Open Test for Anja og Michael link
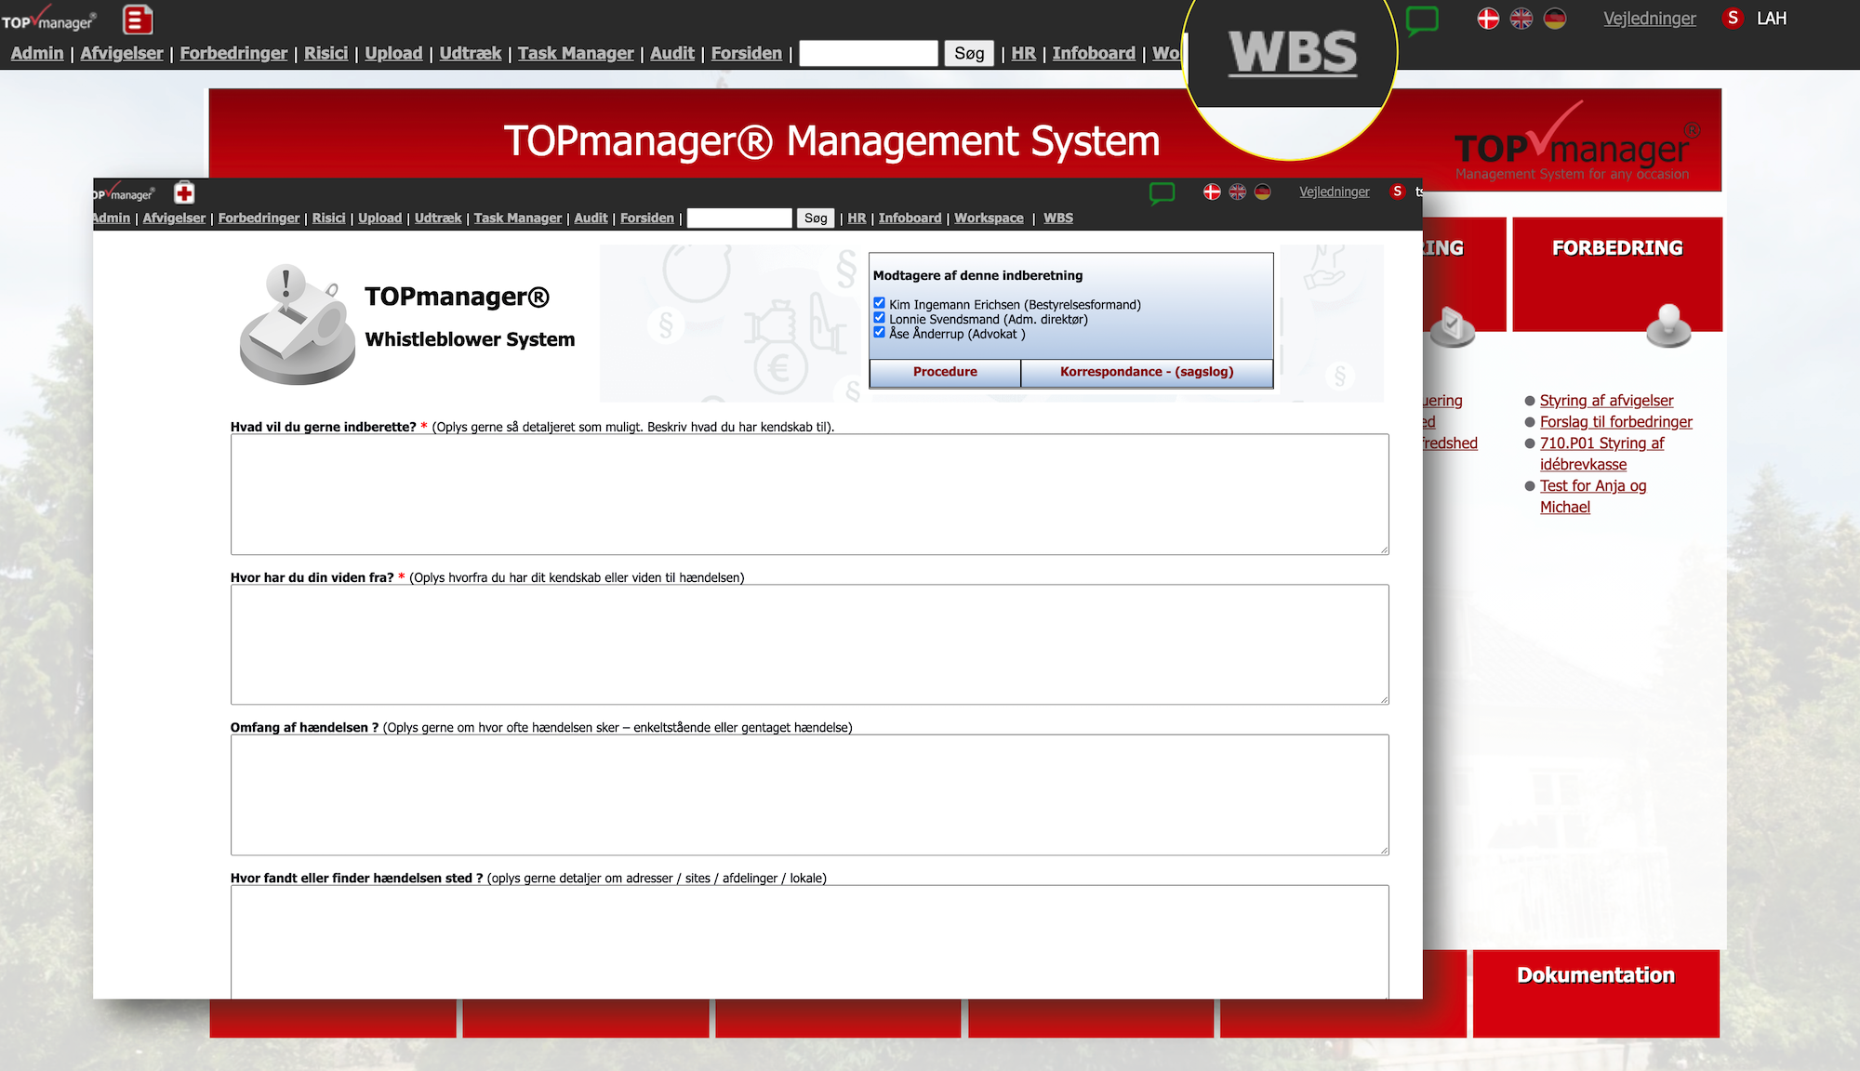The image size is (1860, 1071). pos(1593,496)
